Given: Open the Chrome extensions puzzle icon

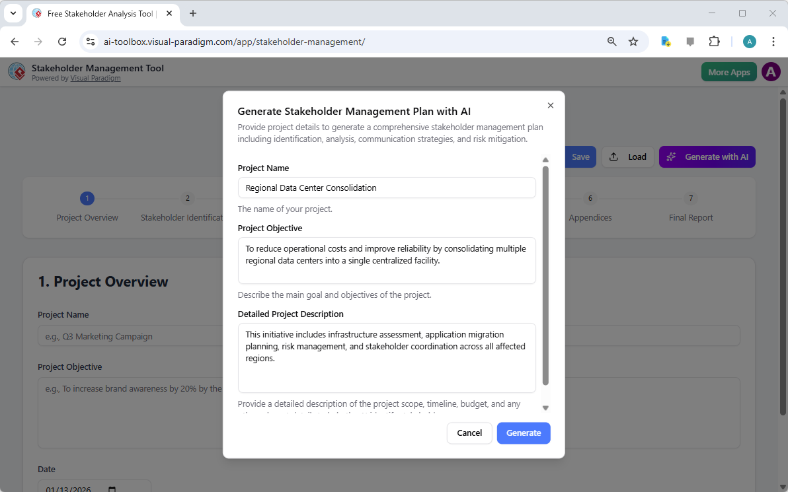Looking at the screenshot, I should pos(715,41).
